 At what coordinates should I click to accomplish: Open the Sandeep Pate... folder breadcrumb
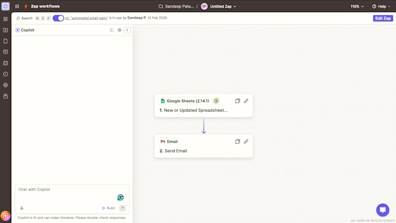coord(176,6)
